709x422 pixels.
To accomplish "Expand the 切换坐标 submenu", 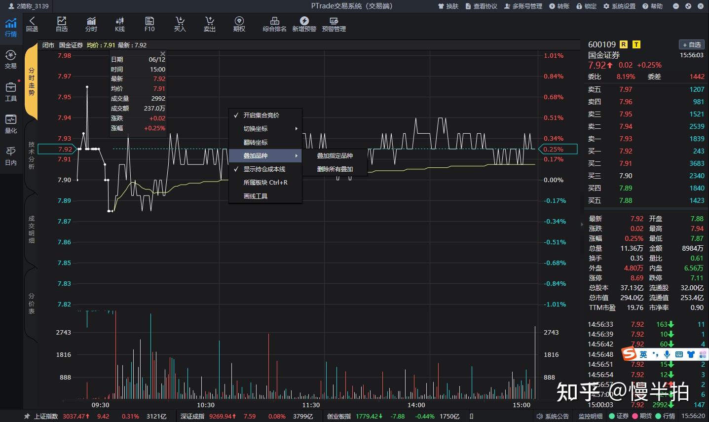I will point(256,128).
